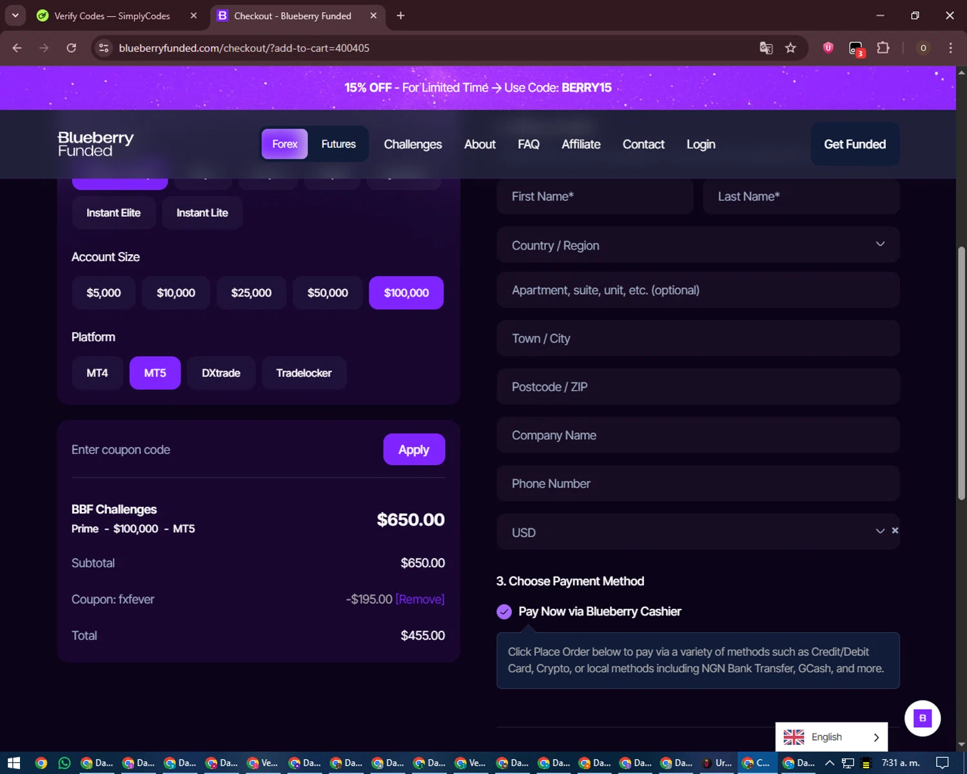Viewport: 967px width, 774px height.
Task: Expand the Country / Region dropdown
Action: pos(698,244)
